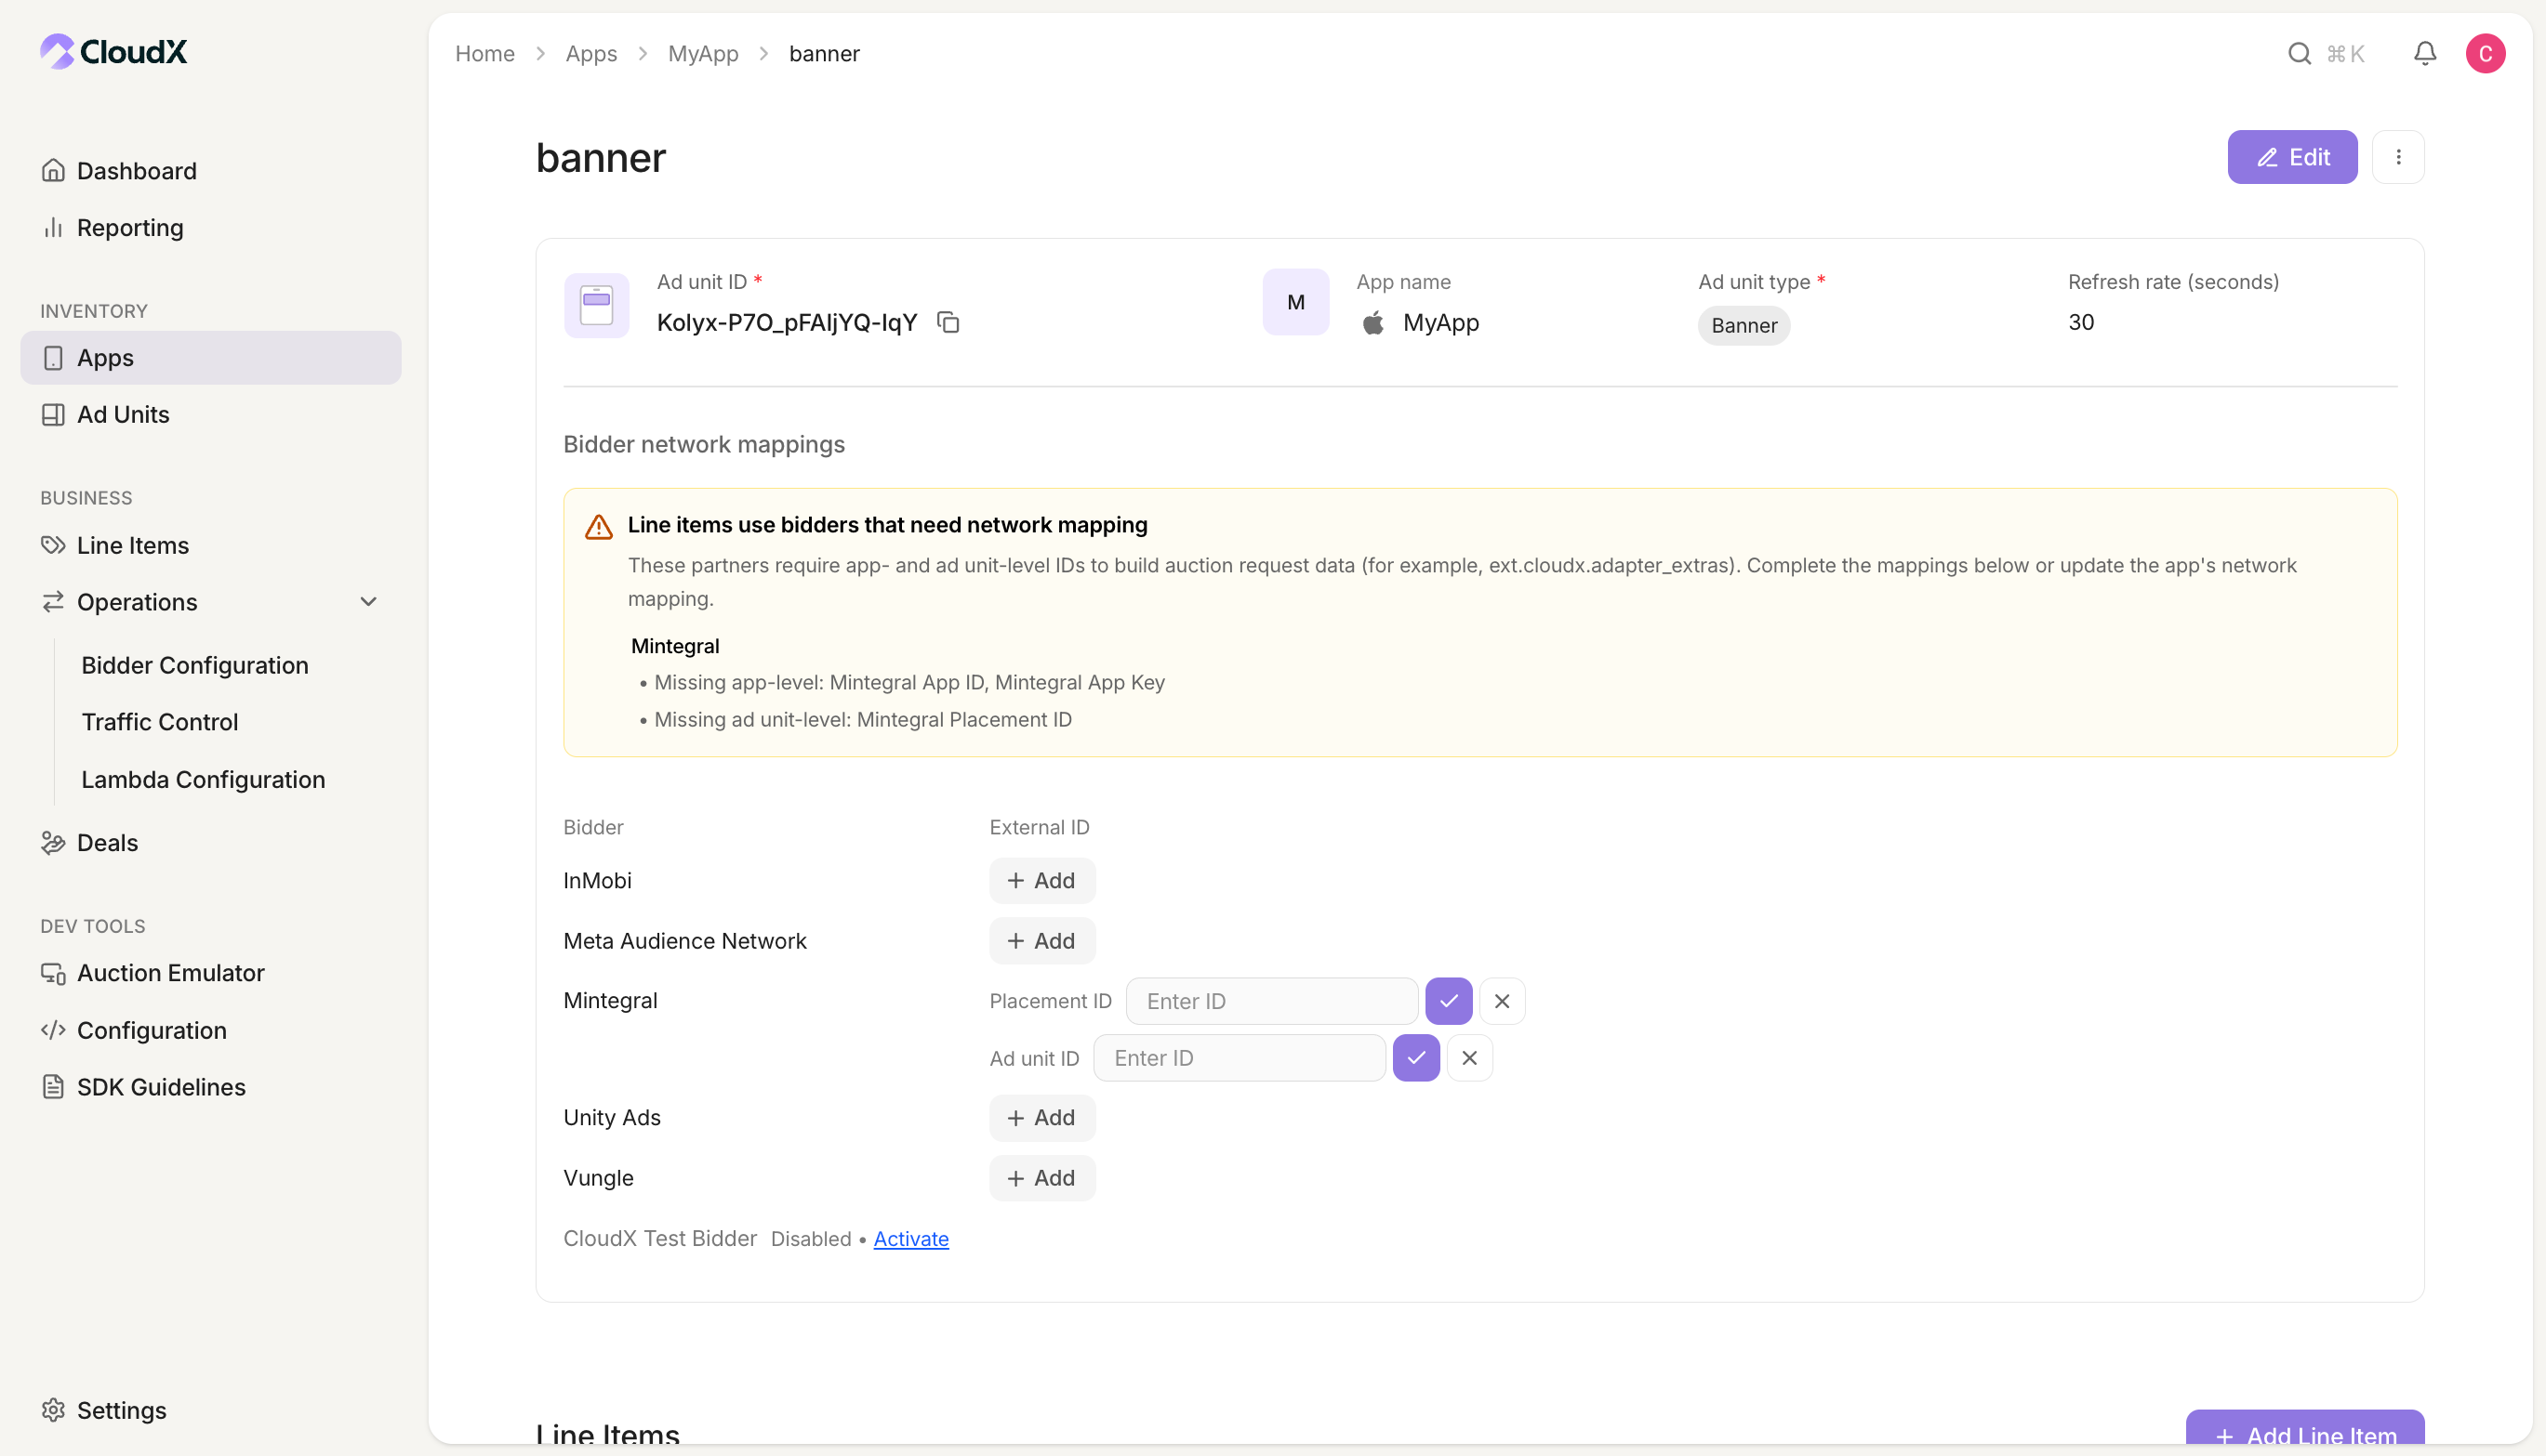The width and height of the screenshot is (2546, 1456).
Task: Go to Apps breadcrumb
Action: click(591, 54)
